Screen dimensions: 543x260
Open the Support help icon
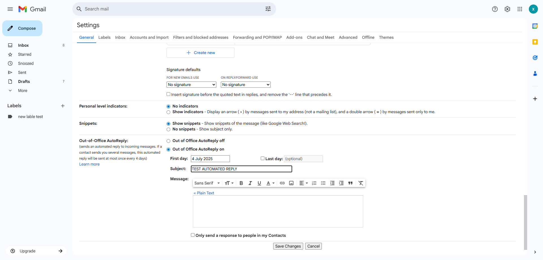495,9
